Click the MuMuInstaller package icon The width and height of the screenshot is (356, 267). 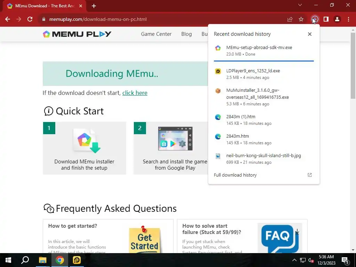(x=218, y=91)
